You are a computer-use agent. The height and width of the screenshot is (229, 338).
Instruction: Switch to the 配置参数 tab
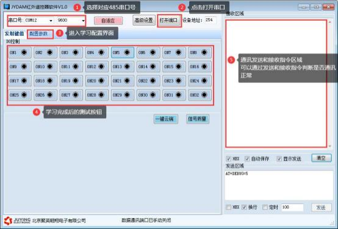(38, 33)
